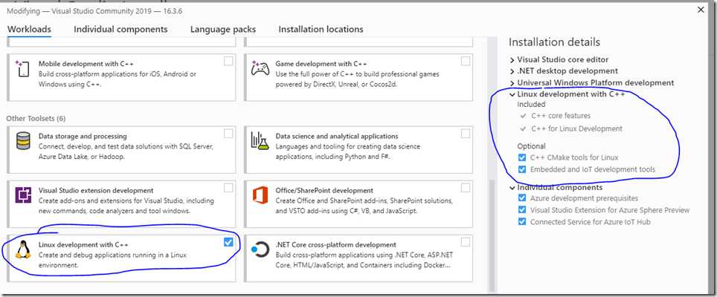The image size is (717, 297).
Task: Click the Data science flask chart icon
Action: (x=260, y=140)
